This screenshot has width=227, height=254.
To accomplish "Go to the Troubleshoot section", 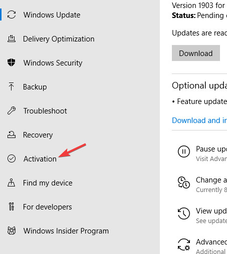I will pos(45,111).
